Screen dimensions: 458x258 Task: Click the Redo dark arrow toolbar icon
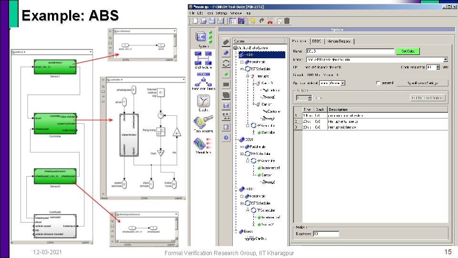pyautogui.click(x=261, y=21)
